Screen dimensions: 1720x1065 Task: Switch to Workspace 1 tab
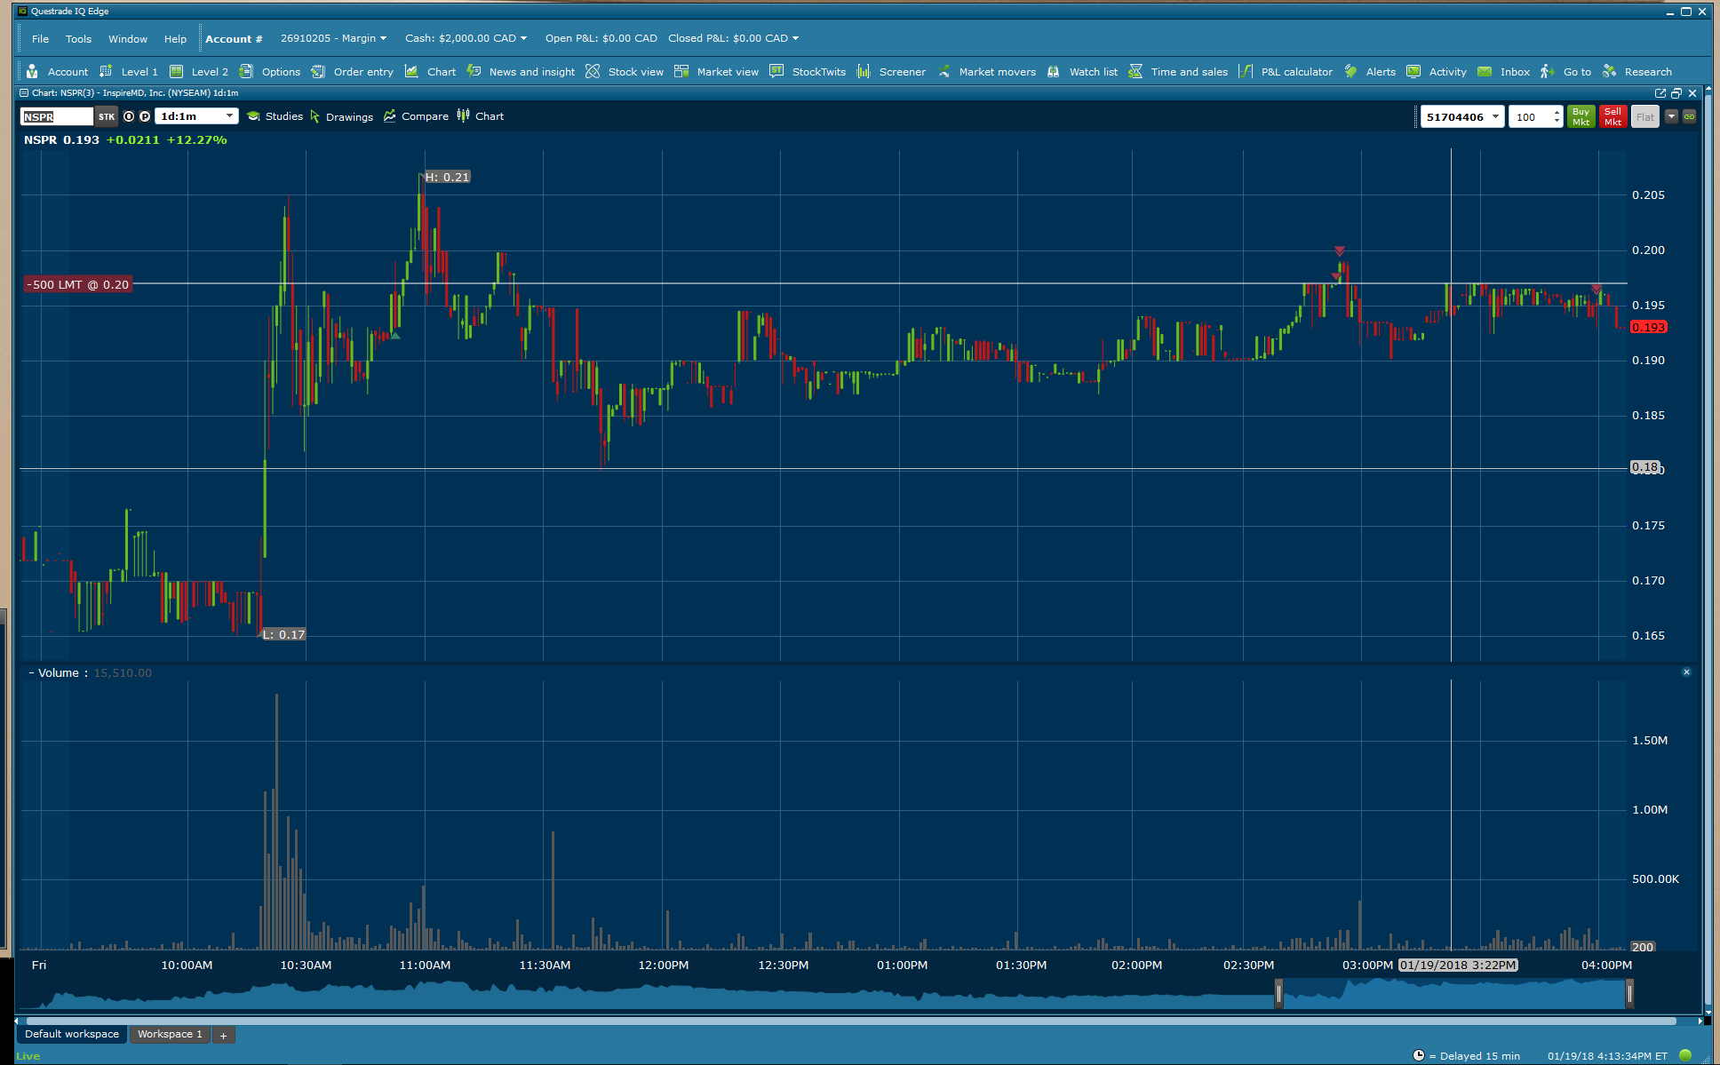coord(170,1034)
